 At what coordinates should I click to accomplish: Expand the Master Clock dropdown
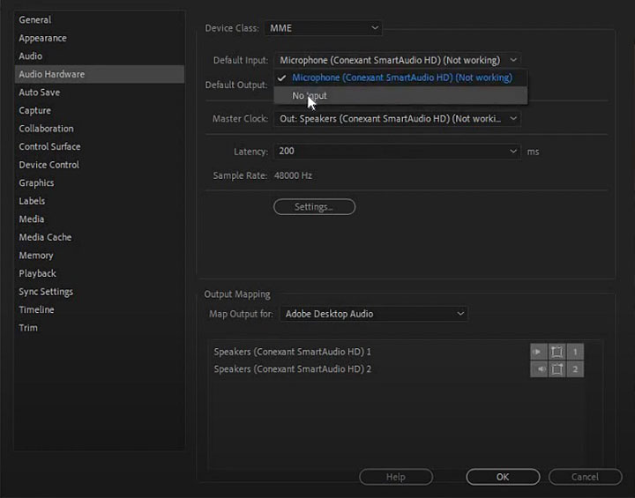[397, 118]
